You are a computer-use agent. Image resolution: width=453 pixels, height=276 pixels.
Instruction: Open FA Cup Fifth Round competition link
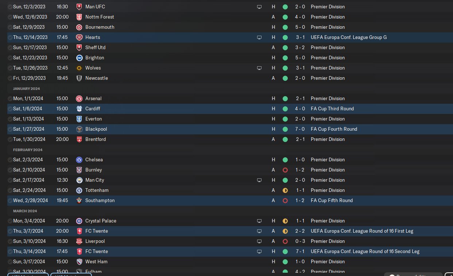[332, 200]
